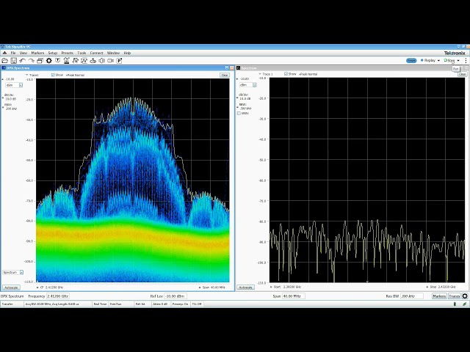Click the Trigger T shield icon
Screen dimensions: 470x352
[57, 61]
